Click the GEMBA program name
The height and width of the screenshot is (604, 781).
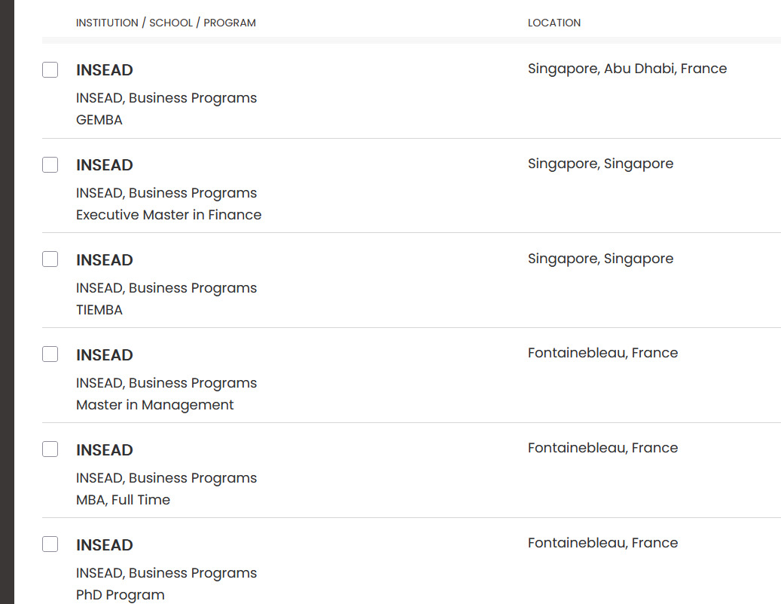coord(99,120)
